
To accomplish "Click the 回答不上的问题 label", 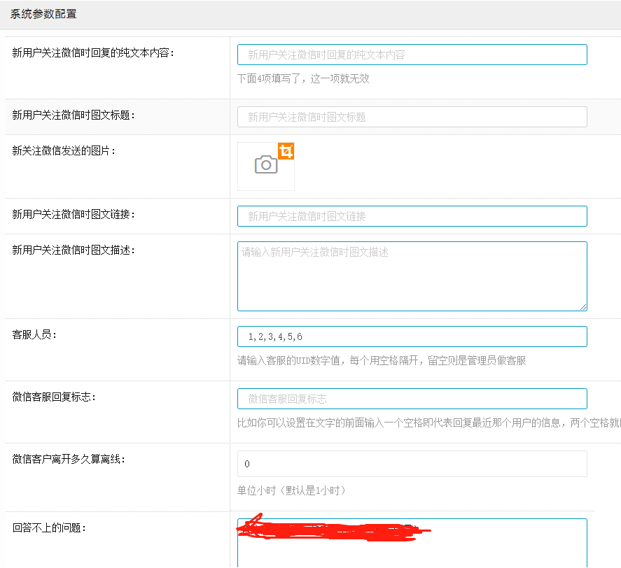I will coord(49,527).
